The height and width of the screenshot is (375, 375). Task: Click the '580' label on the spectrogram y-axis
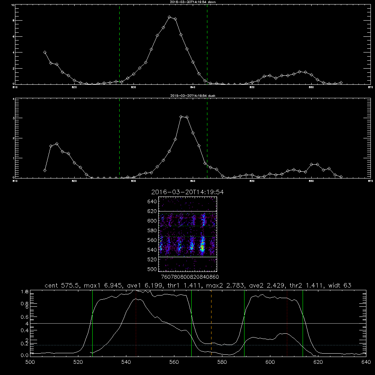coord(152,231)
